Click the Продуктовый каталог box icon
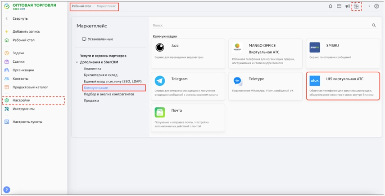 [7, 87]
